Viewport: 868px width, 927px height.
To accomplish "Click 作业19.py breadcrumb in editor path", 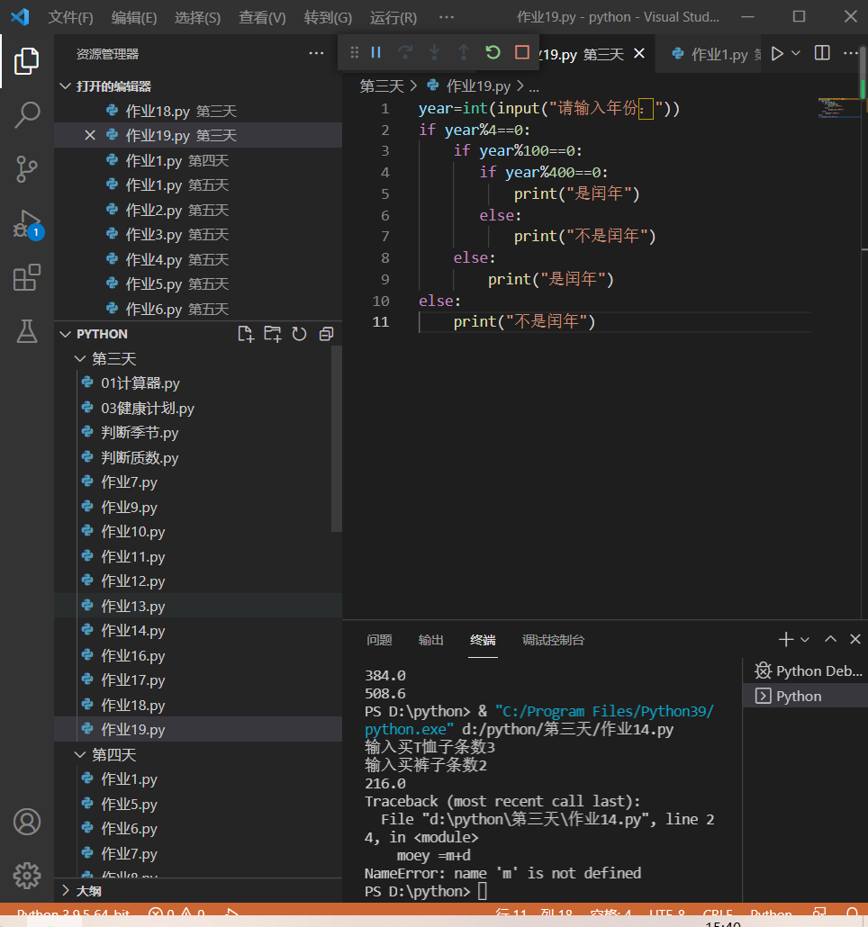I will (x=478, y=86).
